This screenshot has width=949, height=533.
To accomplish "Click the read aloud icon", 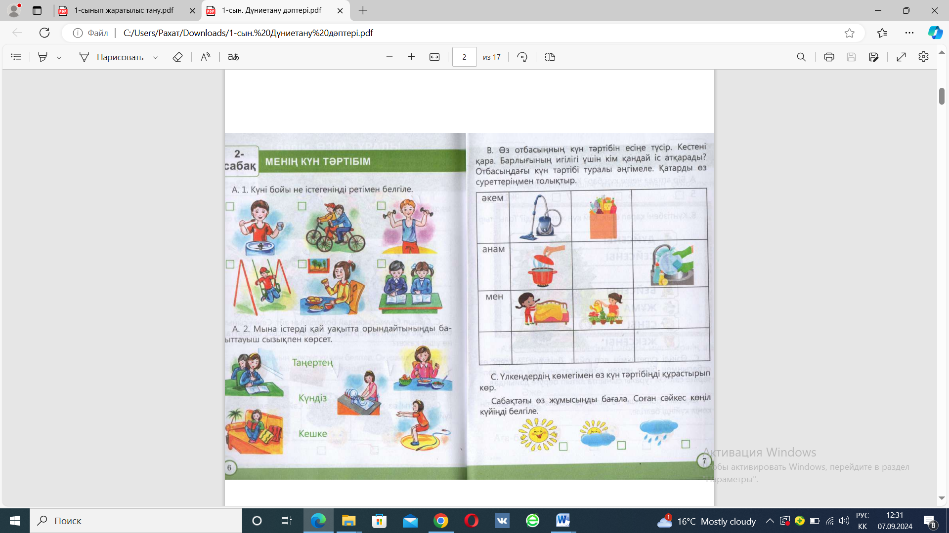I will click(206, 57).
